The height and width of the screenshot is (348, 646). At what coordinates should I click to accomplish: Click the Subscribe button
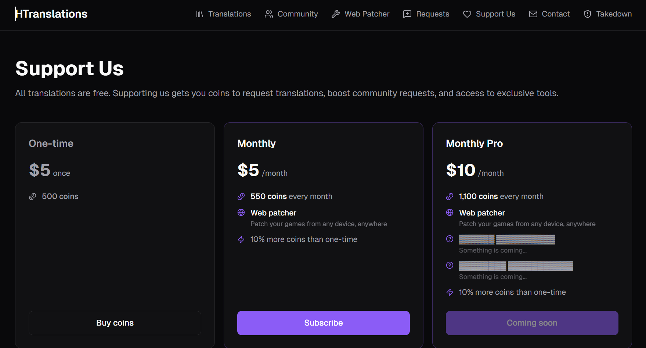(x=324, y=323)
